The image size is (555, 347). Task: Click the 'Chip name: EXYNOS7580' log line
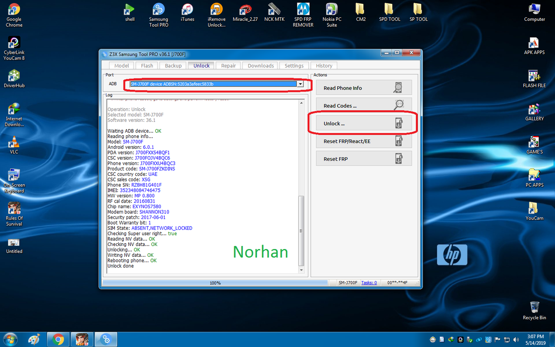pyautogui.click(x=134, y=206)
